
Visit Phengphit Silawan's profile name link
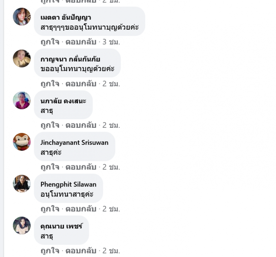pos(68,184)
